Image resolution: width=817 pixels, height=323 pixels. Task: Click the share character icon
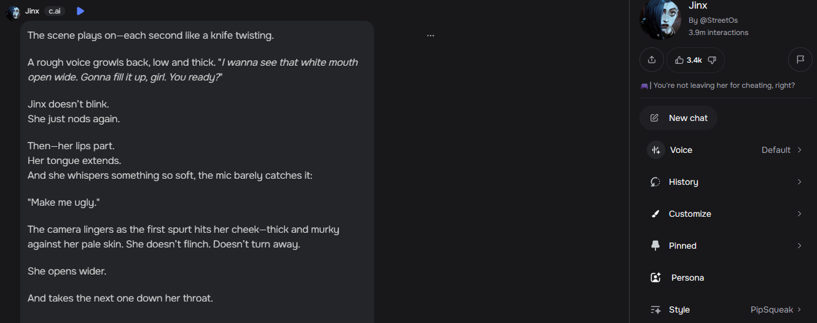(652, 60)
